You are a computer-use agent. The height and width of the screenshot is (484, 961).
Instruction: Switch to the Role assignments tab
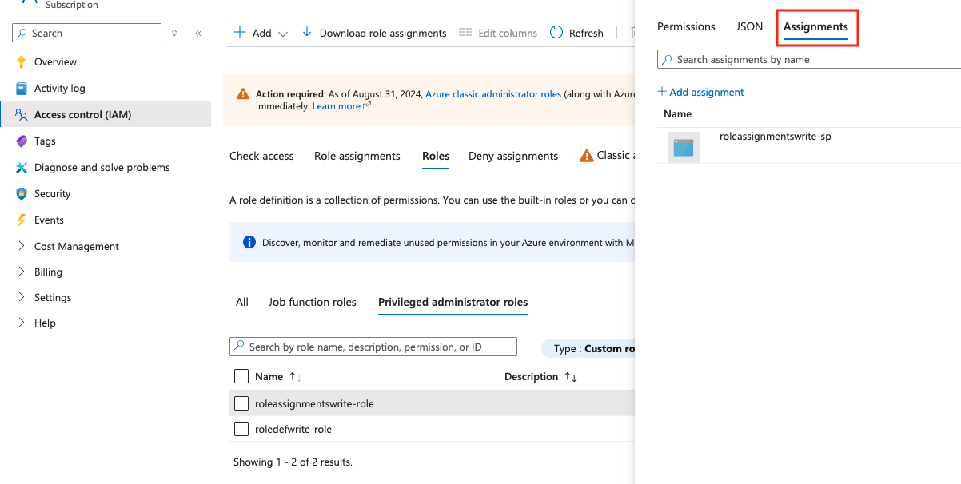pyautogui.click(x=357, y=156)
